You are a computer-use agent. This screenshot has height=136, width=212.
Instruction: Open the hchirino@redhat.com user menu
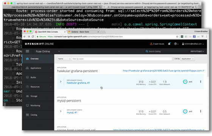(x=193, y=44)
